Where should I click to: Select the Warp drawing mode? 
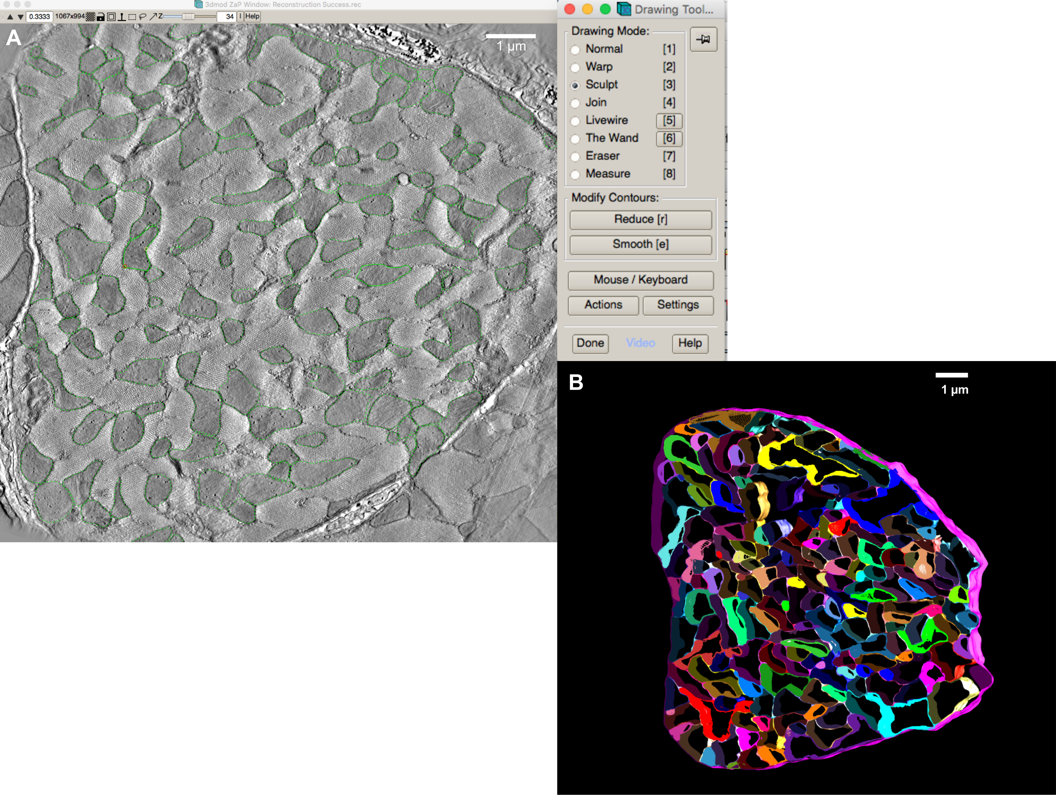point(576,67)
